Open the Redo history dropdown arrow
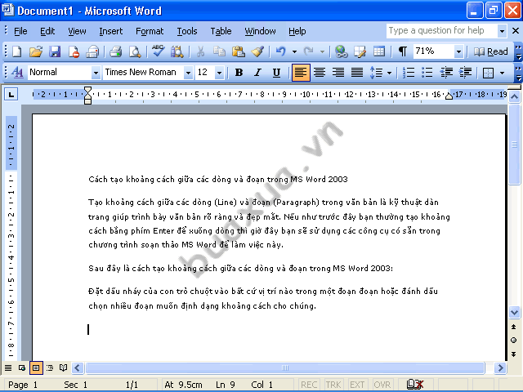523x392 pixels. (322, 51)
